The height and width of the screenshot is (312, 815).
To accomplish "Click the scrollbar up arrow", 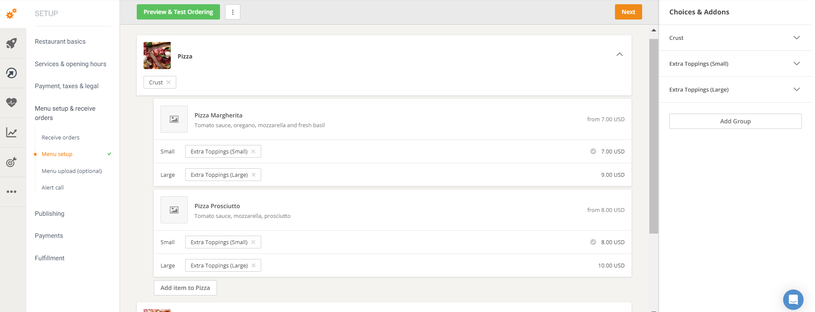I will click(654, 30).
